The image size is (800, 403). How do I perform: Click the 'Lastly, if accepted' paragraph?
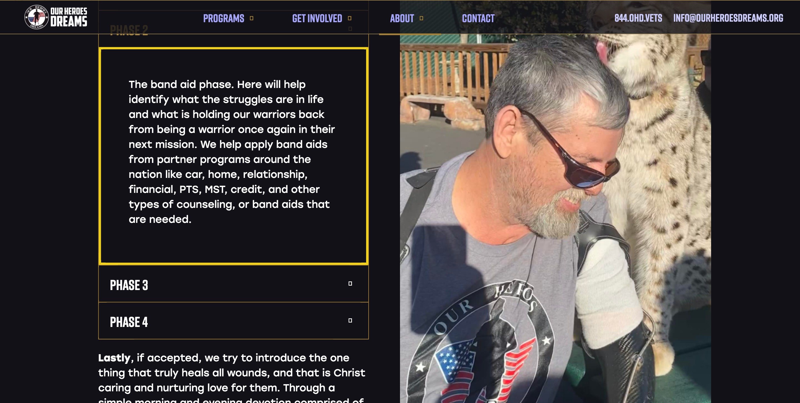tap(232, 377)
